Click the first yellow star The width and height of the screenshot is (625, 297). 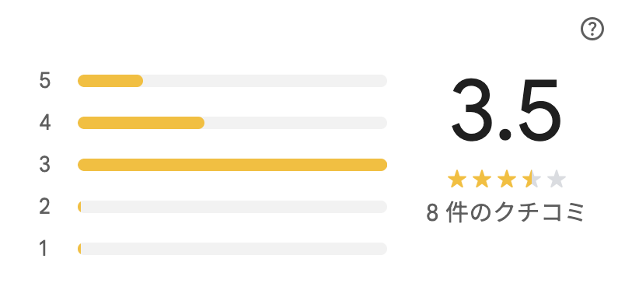pyautogui.click(x=457, y=179)
